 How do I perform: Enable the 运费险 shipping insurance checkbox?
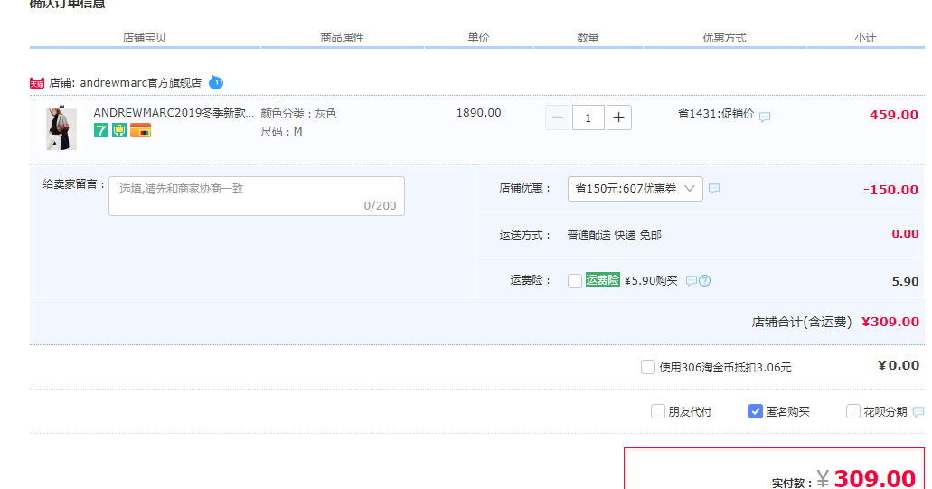(x=575, y=280)
